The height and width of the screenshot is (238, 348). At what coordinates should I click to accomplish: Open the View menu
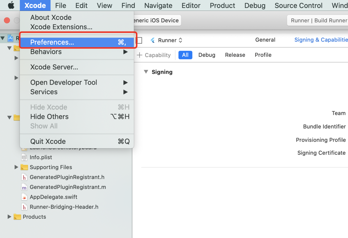pos(104,5)
